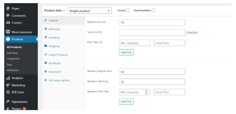Open the Products menu

tap(21, 39)
